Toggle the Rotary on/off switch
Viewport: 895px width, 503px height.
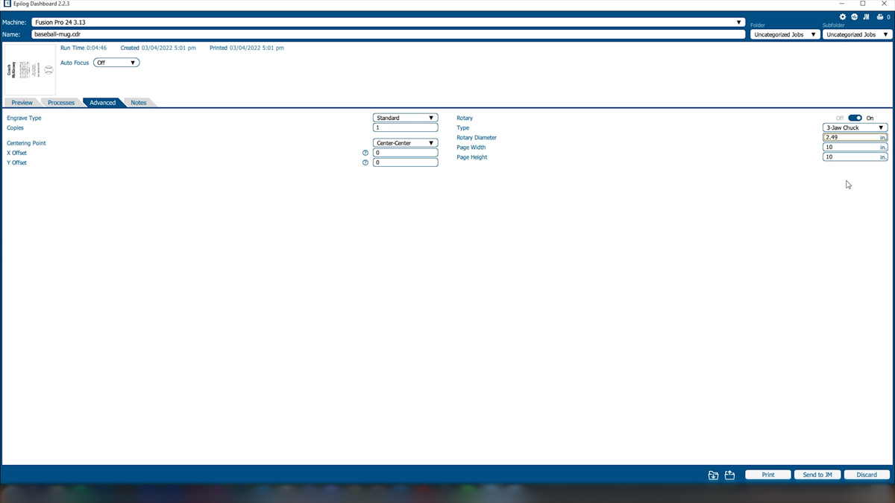tap(855, 118)
